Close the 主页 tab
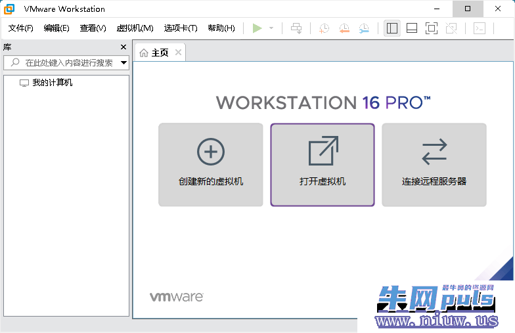Image resolution: width=515 pixels, height=333 pixels. coord(179,53)
